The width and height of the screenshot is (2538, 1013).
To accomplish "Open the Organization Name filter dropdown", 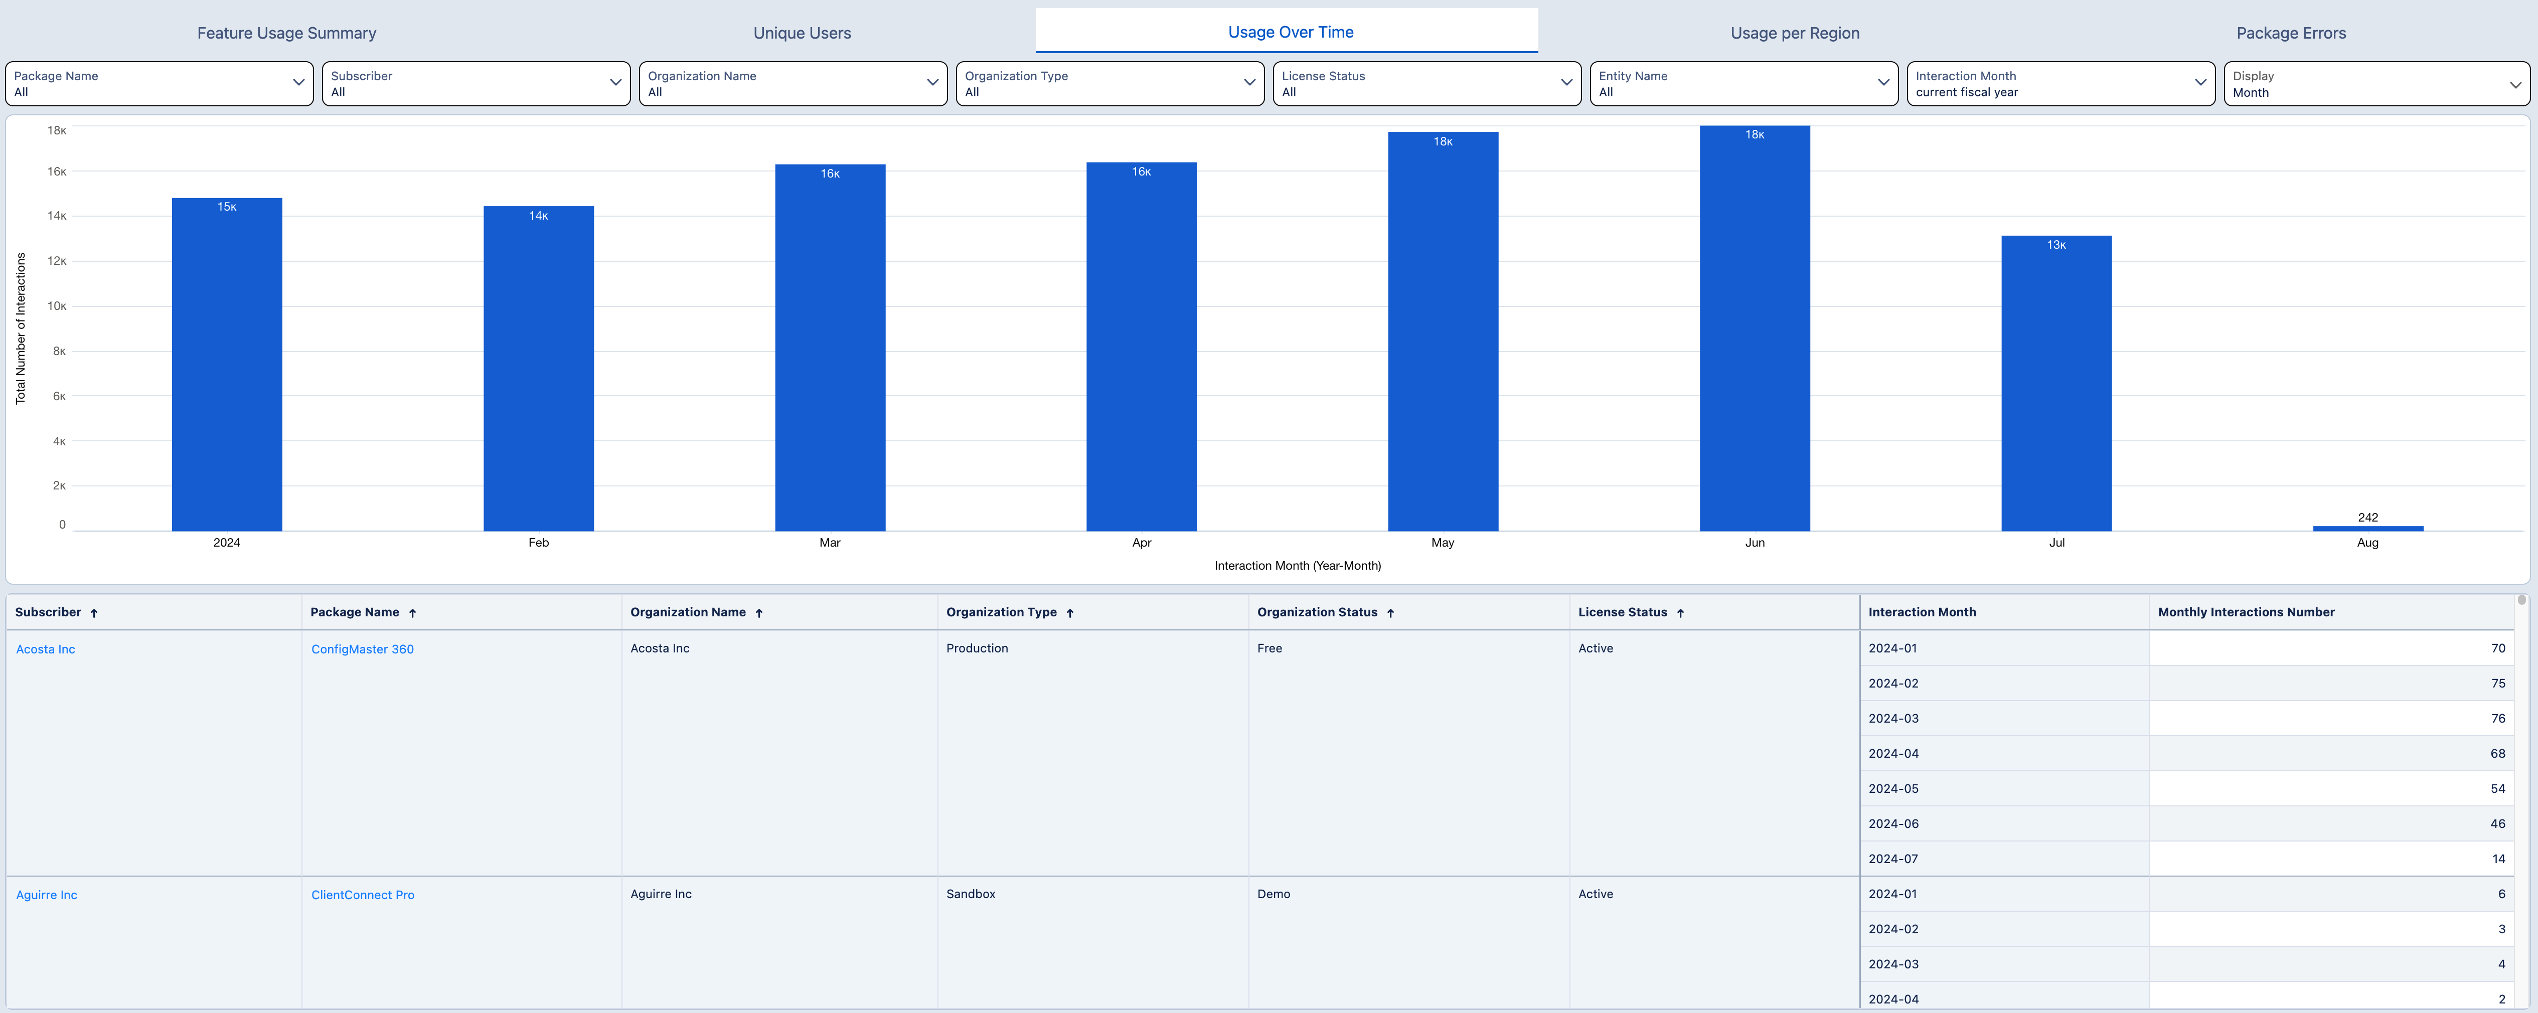I will [x=793, y=84].
